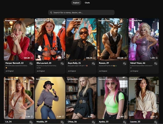Image resolution: width=163 pixels, height=124 pixels.
Task: Select the name Zaya Rally, 21
Action: (74, 63)
